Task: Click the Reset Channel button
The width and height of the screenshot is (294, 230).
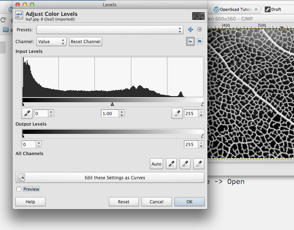Action: tap(85, 42)
